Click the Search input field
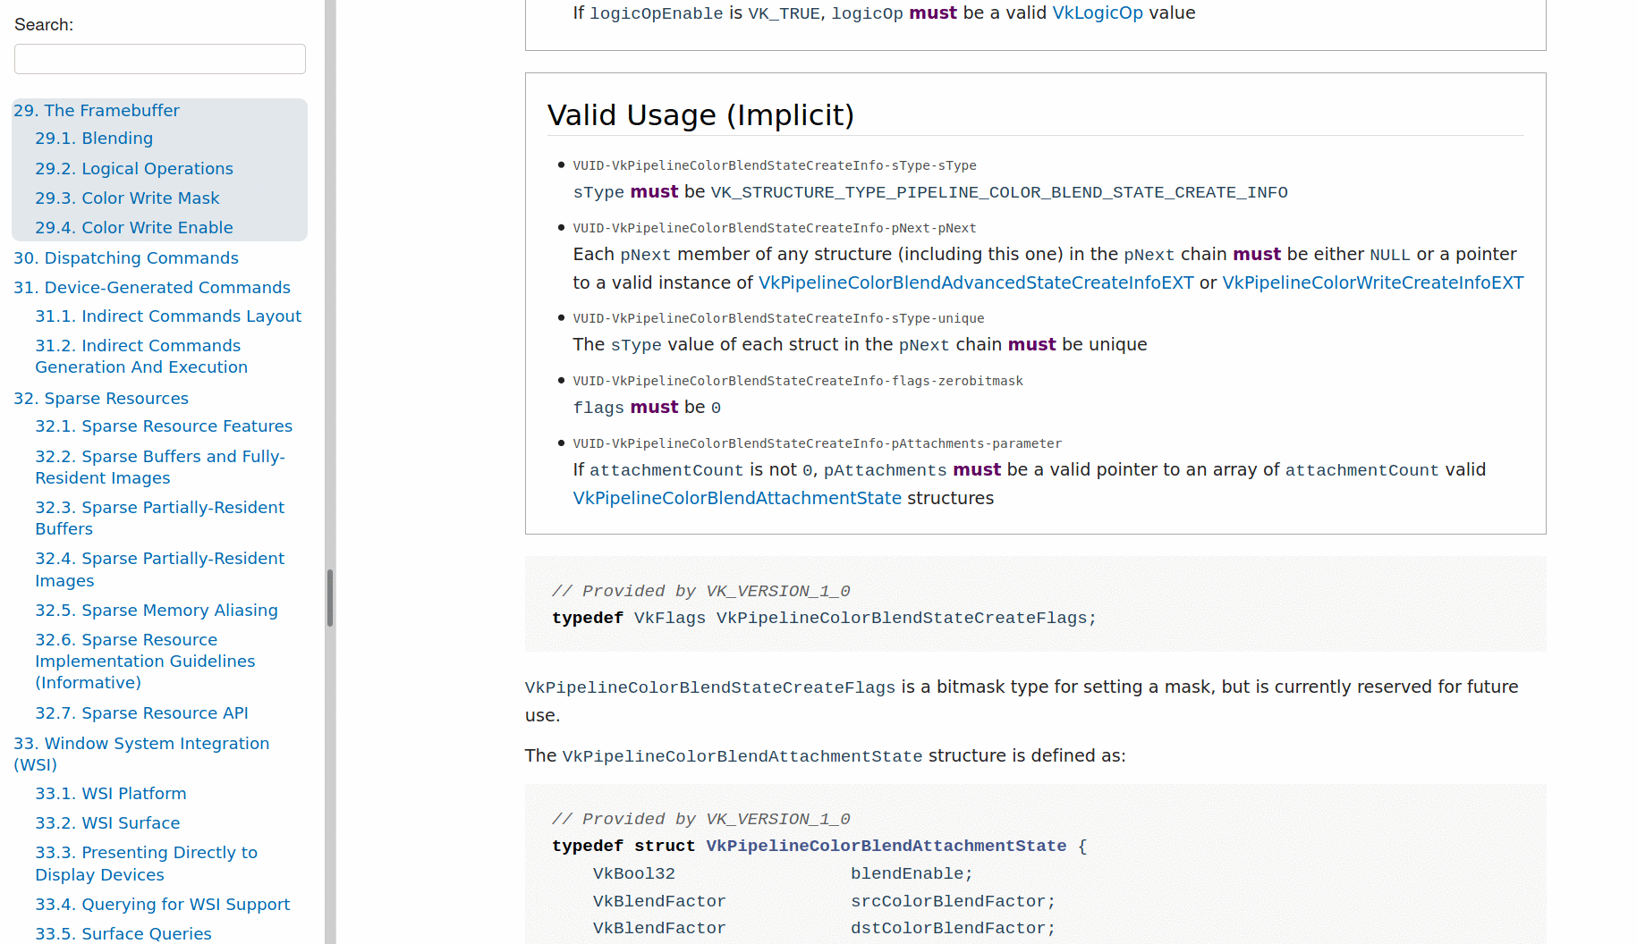 (159, 58)
